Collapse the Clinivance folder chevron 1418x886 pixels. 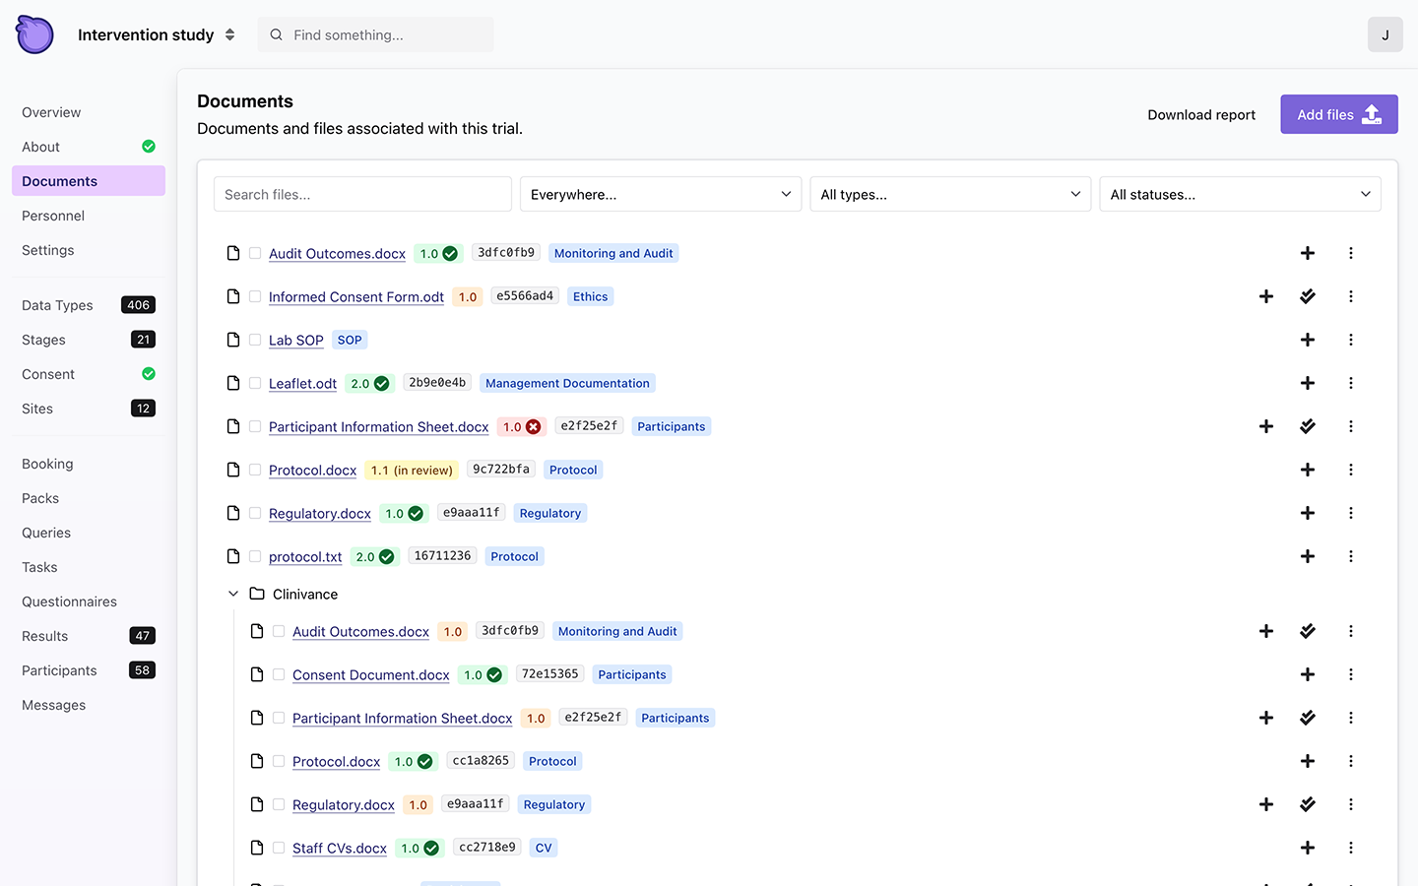(233, 594)
